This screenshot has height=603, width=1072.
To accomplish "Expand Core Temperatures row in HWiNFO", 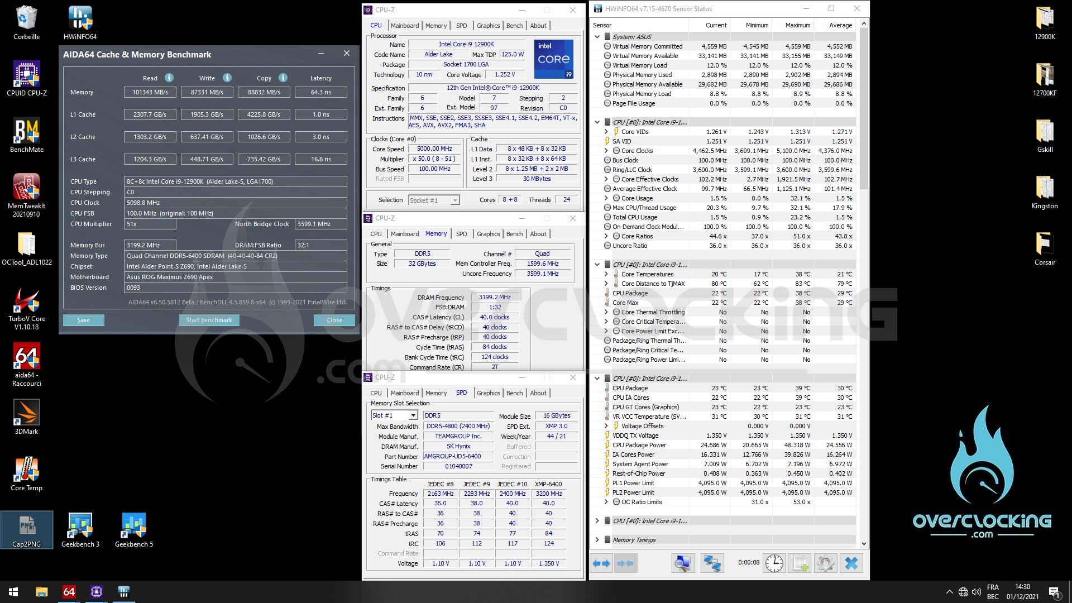I will click(606, 274).
